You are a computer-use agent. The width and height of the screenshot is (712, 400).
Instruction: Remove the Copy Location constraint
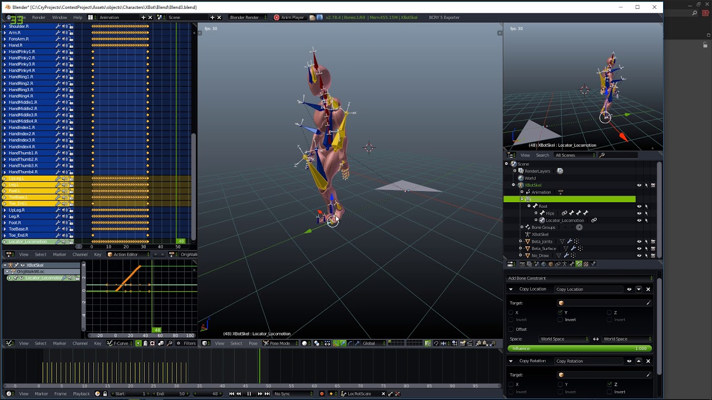(648, 289)
